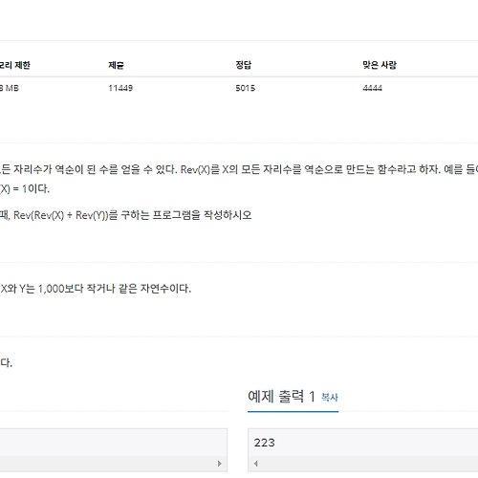This screenshot has height=478, width=478.
Task: Click the MB memory limit value
Action: 10,88
